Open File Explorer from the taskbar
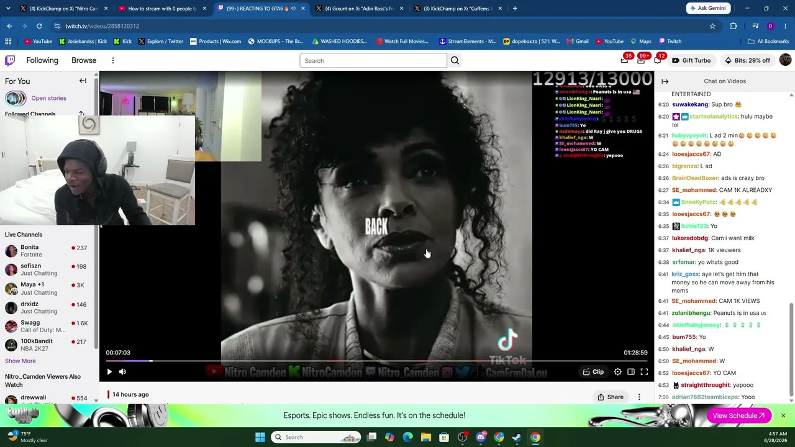The width and height of the screenshot is (795, 447). pyautogui.click(x=425, y=437)
